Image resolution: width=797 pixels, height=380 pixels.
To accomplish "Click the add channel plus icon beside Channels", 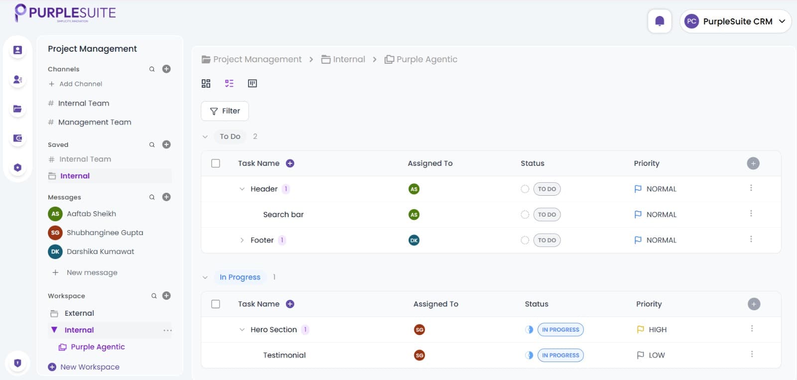I will click(166, 69).
